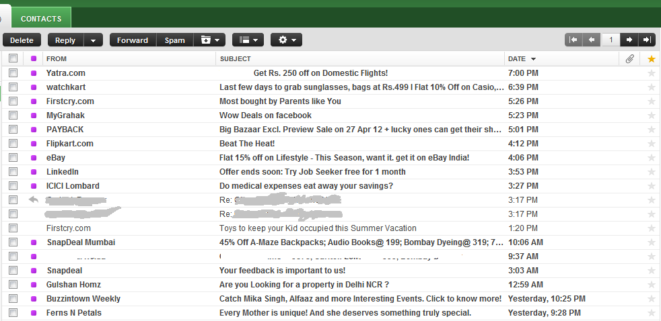The image size is (661, 321).
Task: Open 'Your feedback is important to us!' message
Action: tap(283, 271)
